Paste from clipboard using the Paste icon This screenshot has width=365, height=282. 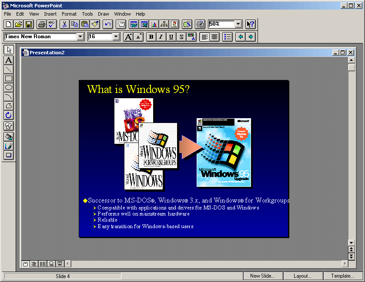pos(85,24)
